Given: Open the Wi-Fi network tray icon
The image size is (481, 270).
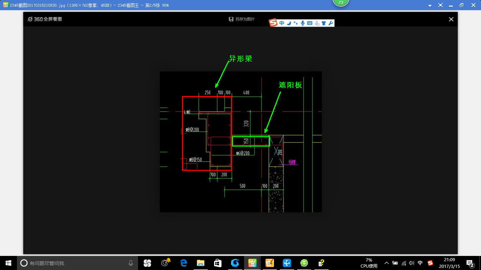Looking at the screenshot, I should (x=404, y=263).
